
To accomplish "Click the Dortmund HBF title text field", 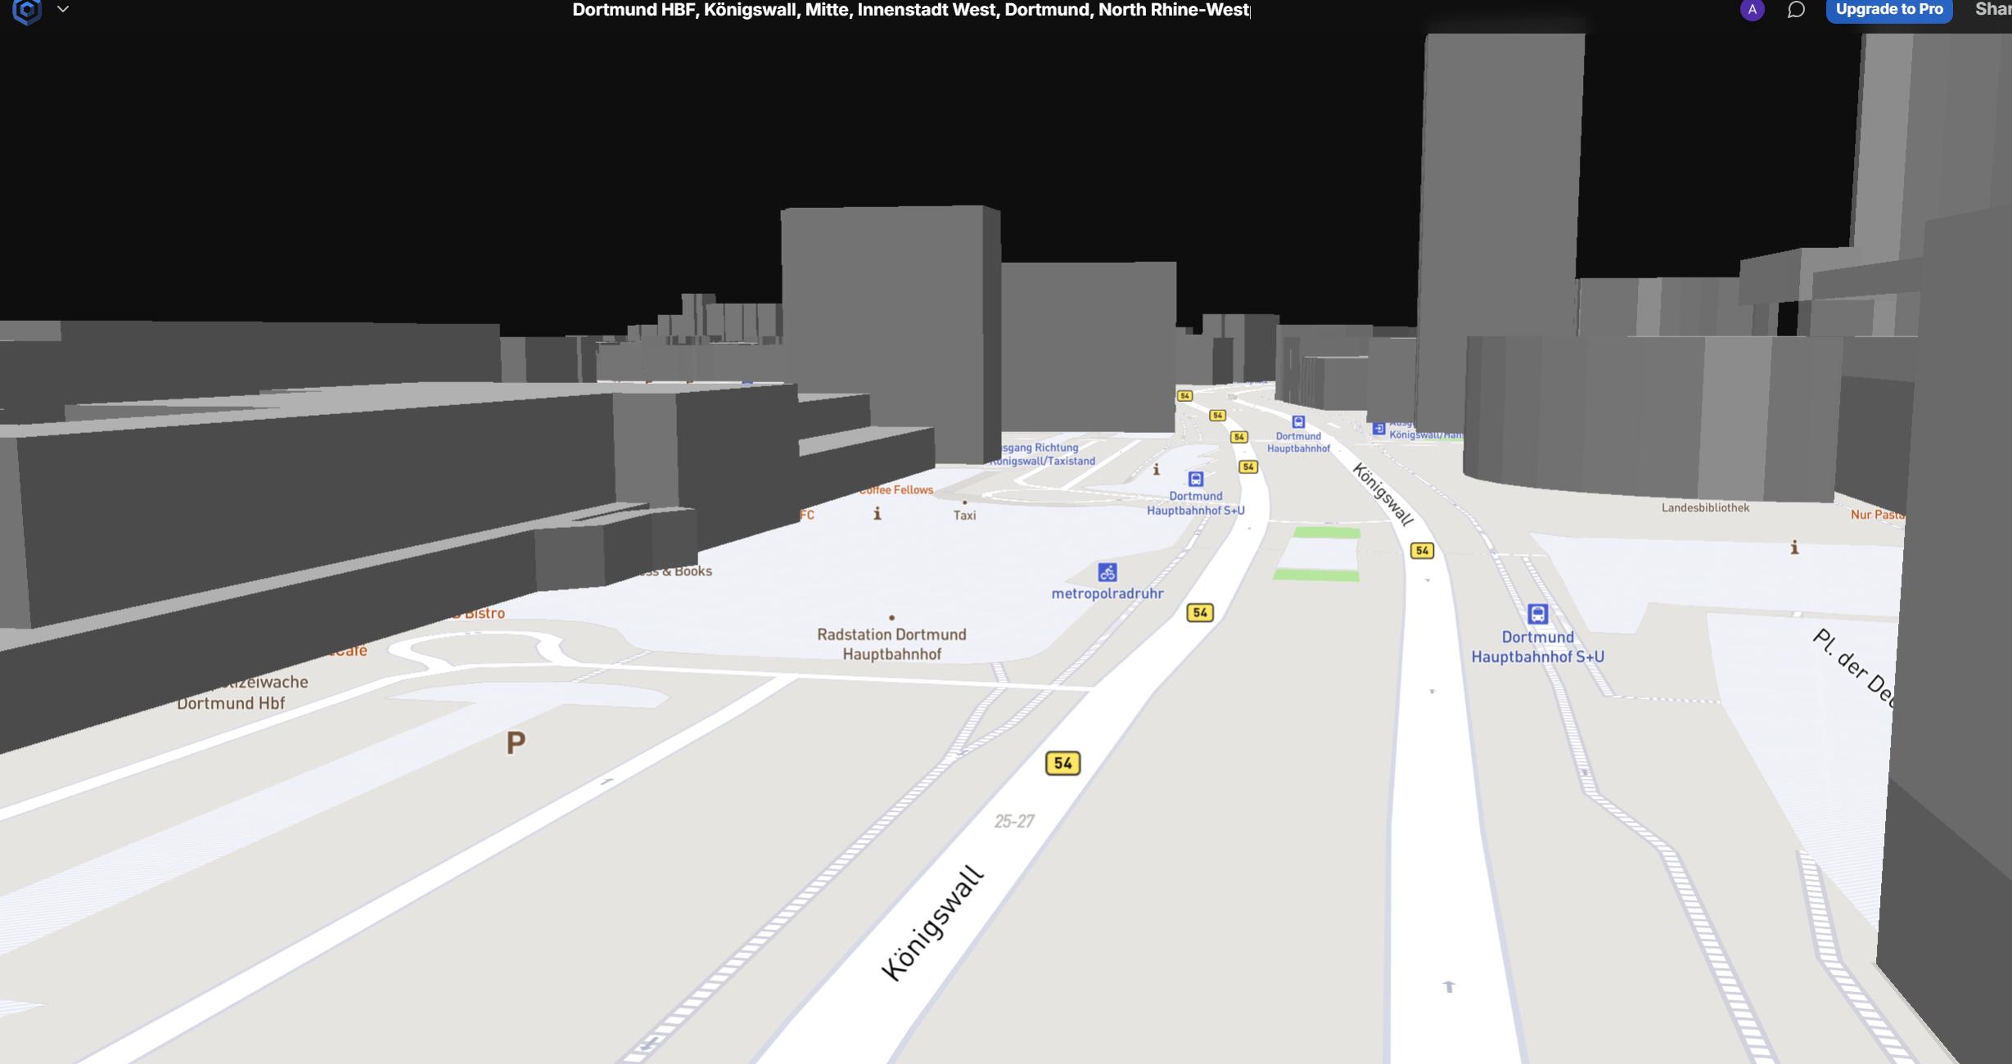I will pos(910,10).
